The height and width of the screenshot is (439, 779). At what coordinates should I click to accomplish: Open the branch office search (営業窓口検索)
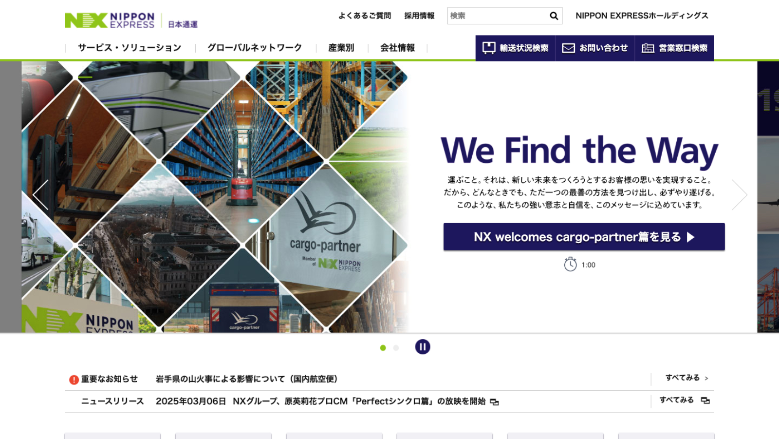(674, 48)
